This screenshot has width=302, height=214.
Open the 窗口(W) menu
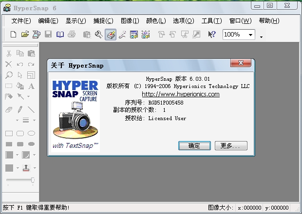pyautogui.click(x=240, y=20)
